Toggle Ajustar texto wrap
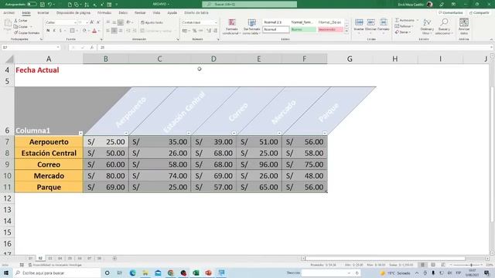Screen dimensions: 495x278 152,22
